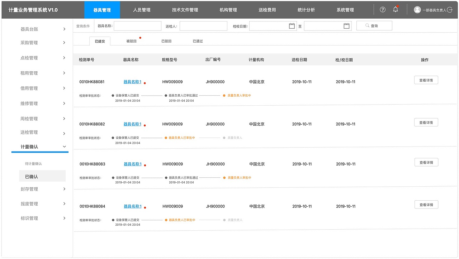Click 检/校日期 column header
459x259 pixels.
tap(344, 60)
